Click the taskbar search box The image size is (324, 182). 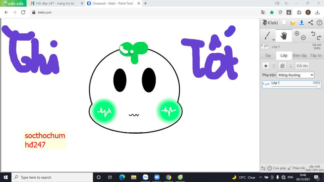(52, 177)
